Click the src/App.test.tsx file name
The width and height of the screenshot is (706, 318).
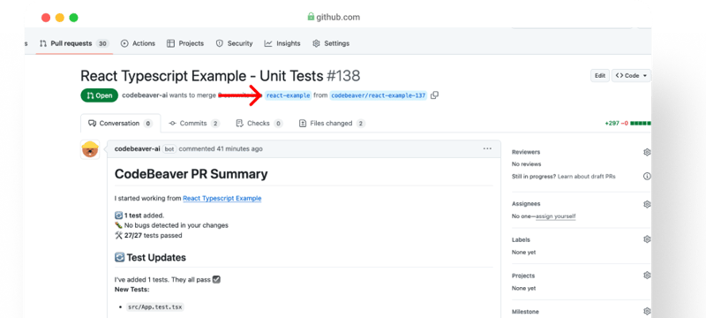tap(156, 307)
